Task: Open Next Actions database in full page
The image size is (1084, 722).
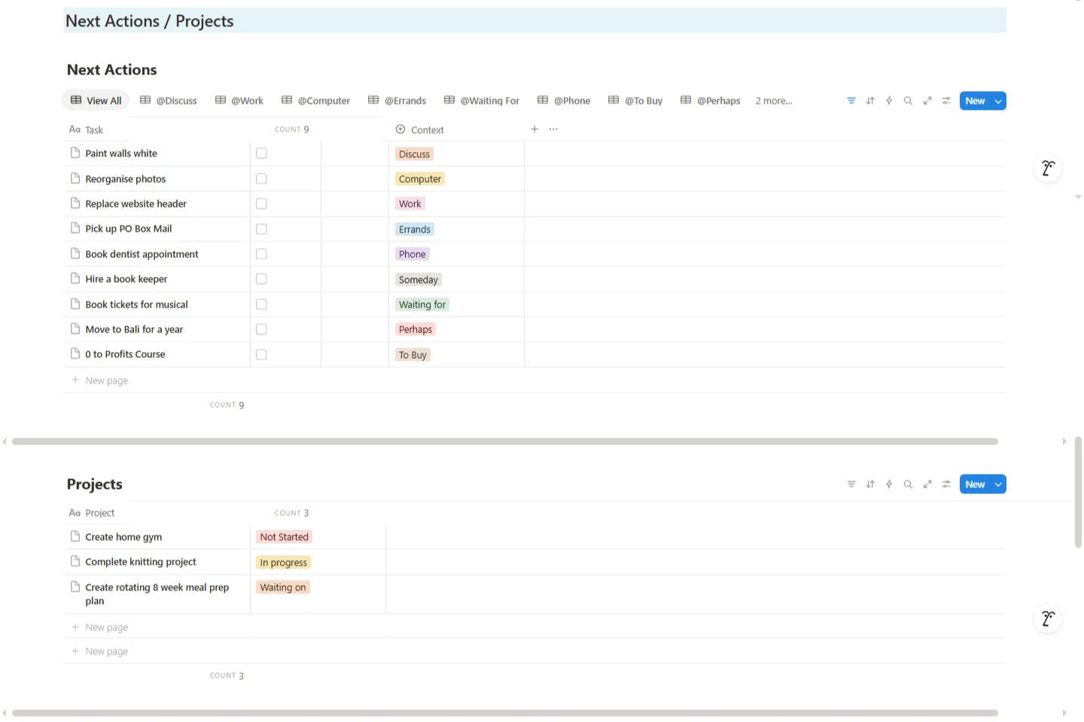Action: (927, 101)
